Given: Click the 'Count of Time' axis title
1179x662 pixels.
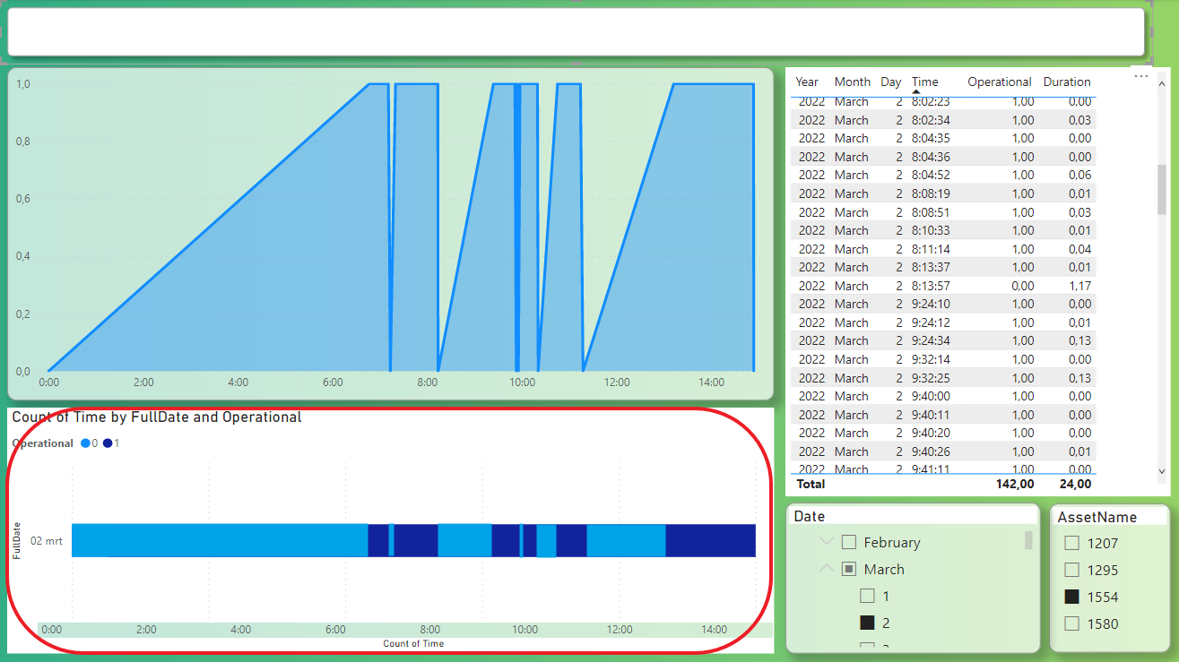Looking at the screenshot, I should [413, 643].
